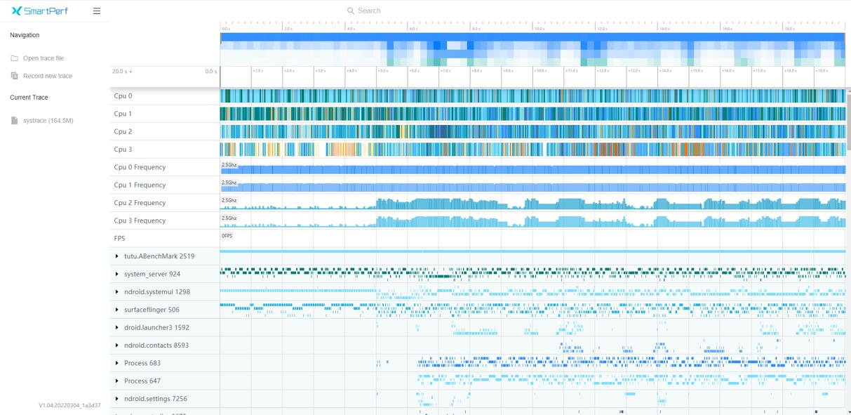Click the overview timeline heatmap bar

(x=533, y=49)
